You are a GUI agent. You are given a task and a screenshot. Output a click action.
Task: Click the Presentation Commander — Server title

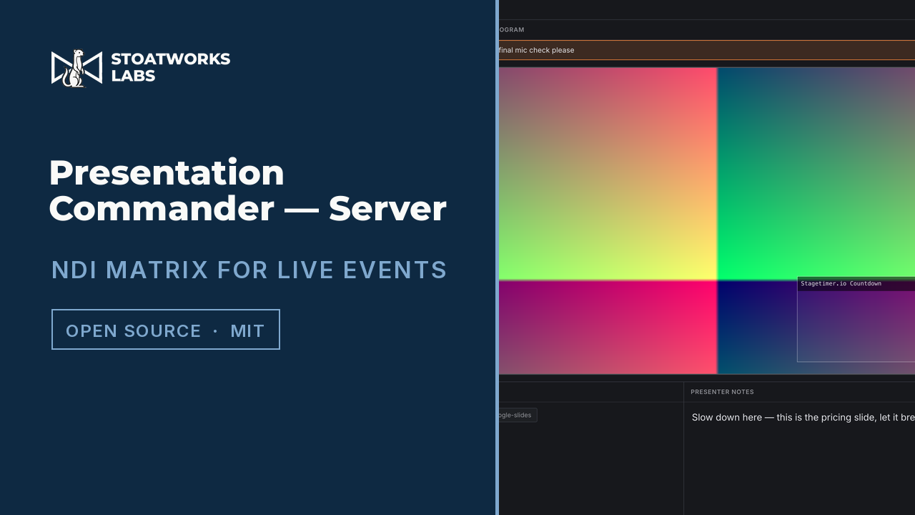click(247, 190)
